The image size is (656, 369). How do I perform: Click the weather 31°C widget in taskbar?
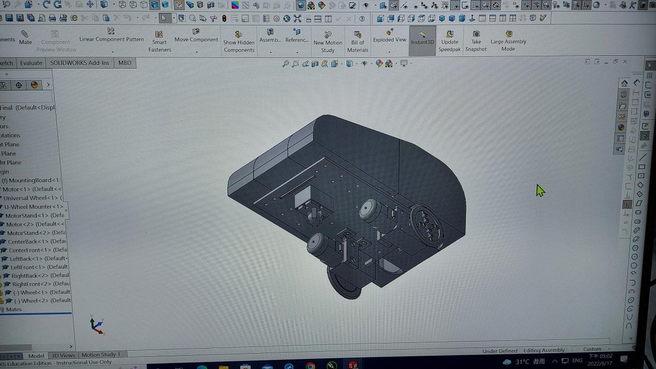tap(523, 362)
